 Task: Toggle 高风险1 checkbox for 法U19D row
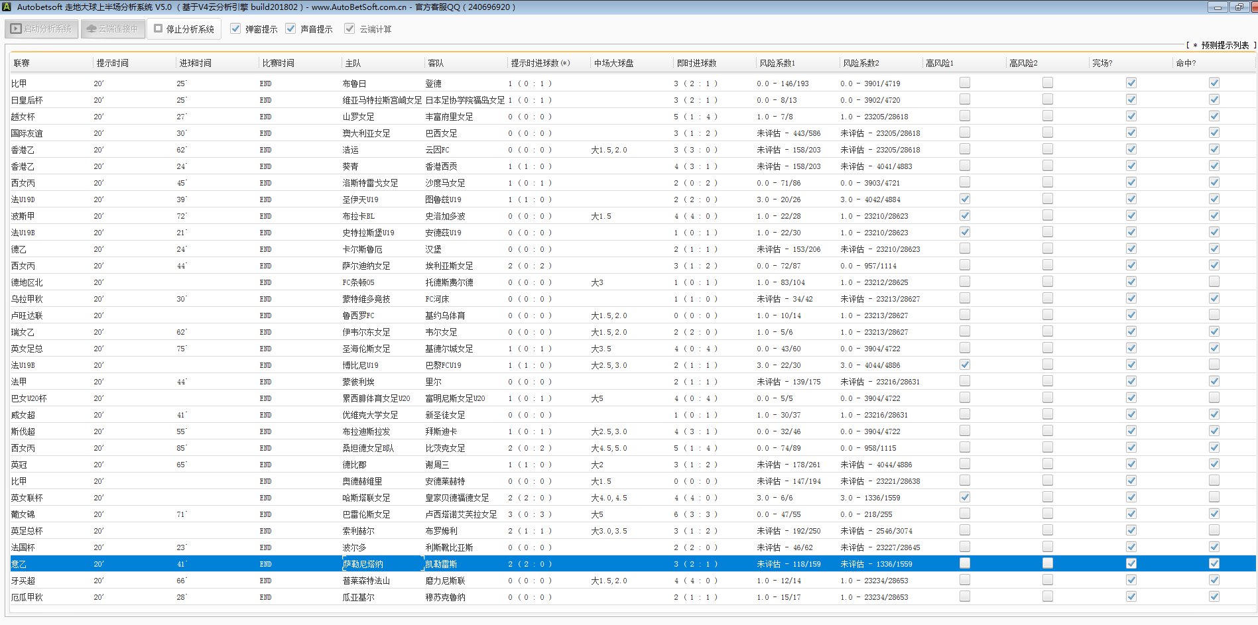pos(964,199)
